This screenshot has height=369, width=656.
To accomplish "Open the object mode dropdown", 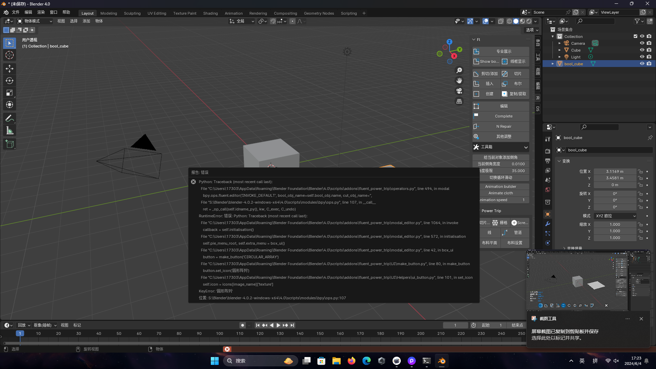I will point(35,21).
